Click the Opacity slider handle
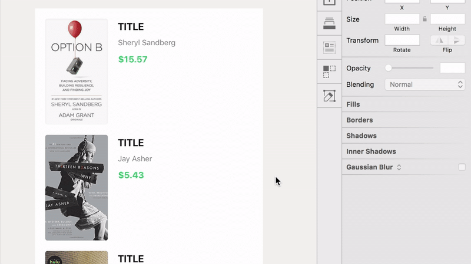This screenshot has height=264, width=471. (x=389, y=68)
